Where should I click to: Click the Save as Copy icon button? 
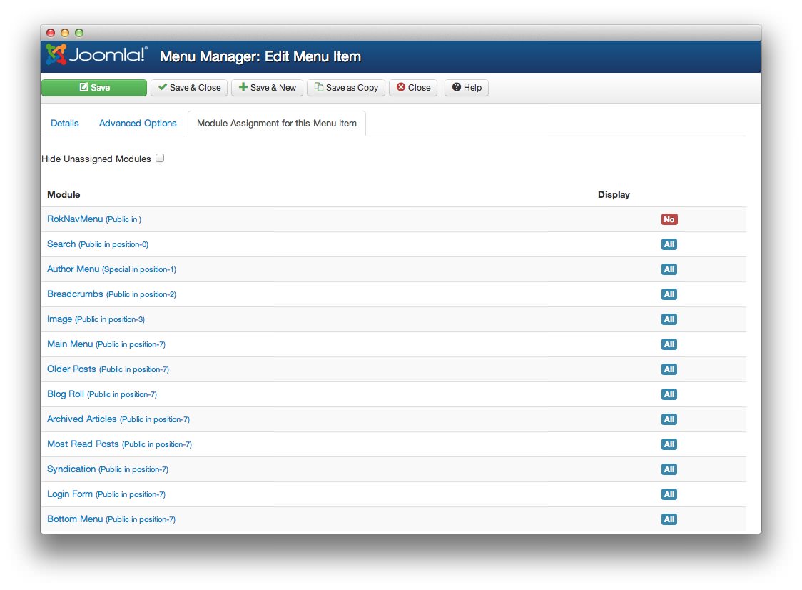345,87
